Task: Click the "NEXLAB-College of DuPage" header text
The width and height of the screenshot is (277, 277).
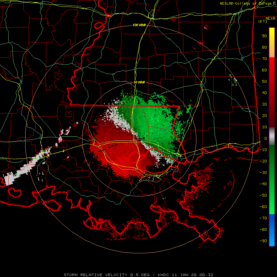Action: [246, 3]
